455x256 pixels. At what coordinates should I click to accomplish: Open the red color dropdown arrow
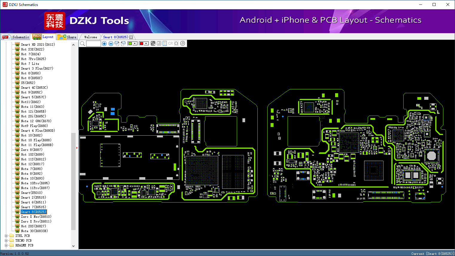[146, 44]
